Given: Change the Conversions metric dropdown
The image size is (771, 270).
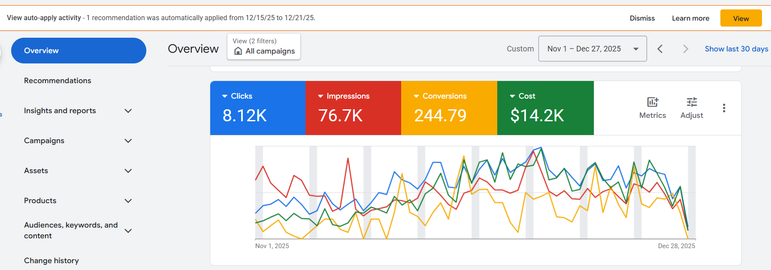Looking at the screenshot, I should coord(416,96).
